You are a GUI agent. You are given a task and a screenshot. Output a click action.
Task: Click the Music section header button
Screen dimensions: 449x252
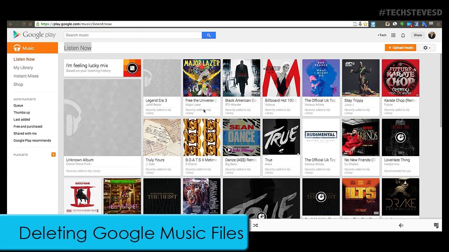[x=32, y=48]
